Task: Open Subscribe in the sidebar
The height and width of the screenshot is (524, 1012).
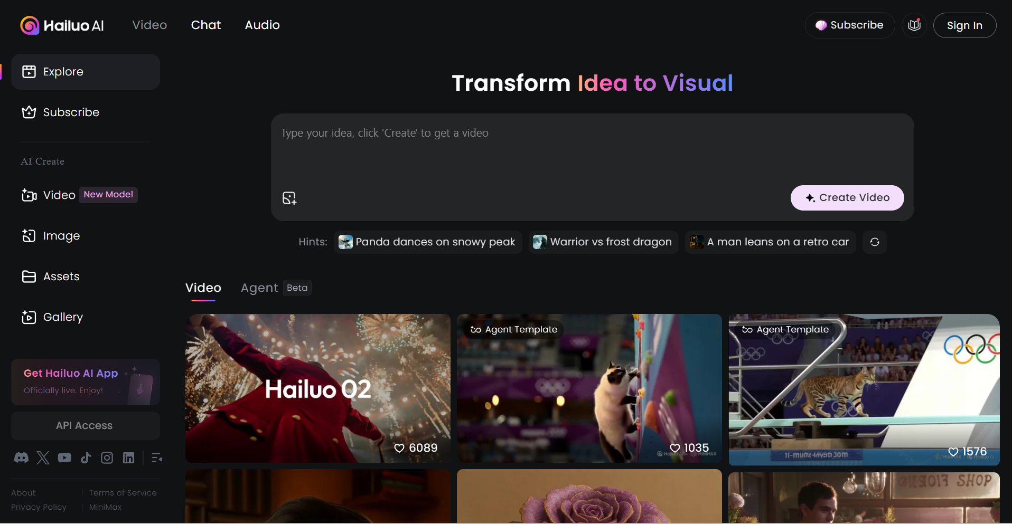Action: click(x=86, y=112)
